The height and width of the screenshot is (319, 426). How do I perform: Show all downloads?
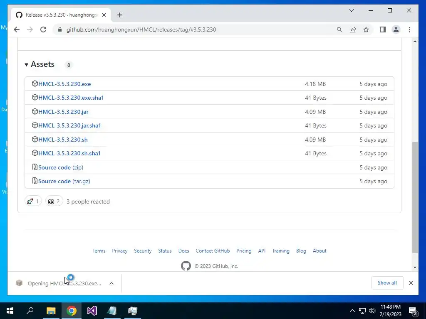pos(387,283)
